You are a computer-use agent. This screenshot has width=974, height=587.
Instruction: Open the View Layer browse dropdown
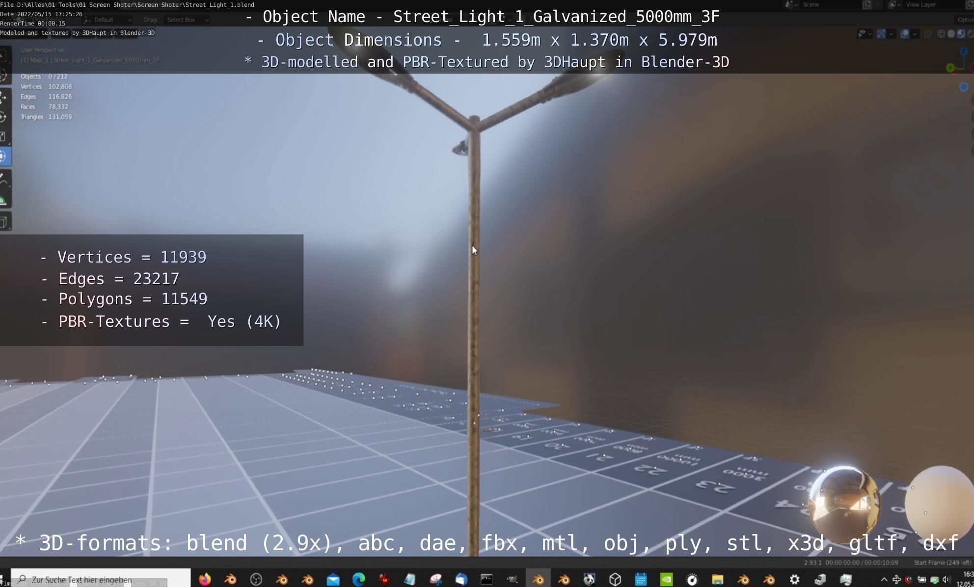pos(894,5)
